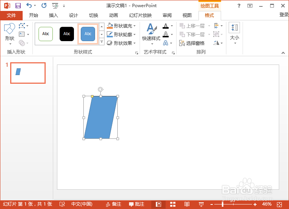Open the 形状轮廓 dropdown

[x=121, y=34]
